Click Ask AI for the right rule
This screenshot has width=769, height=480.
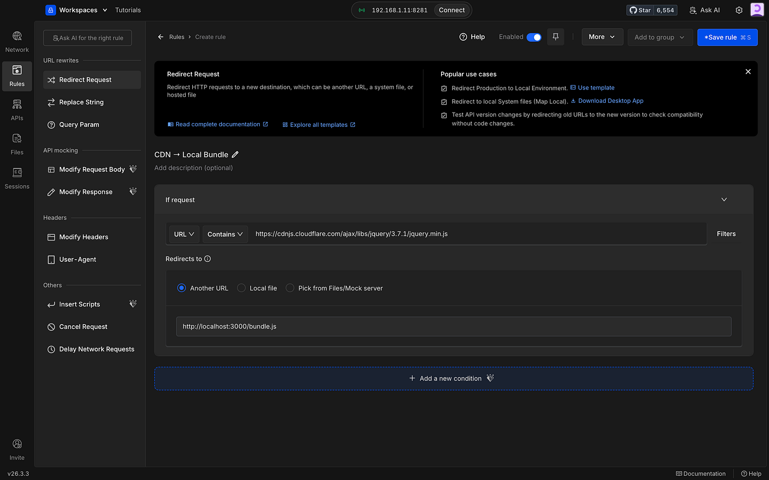(x=87, y=38)
